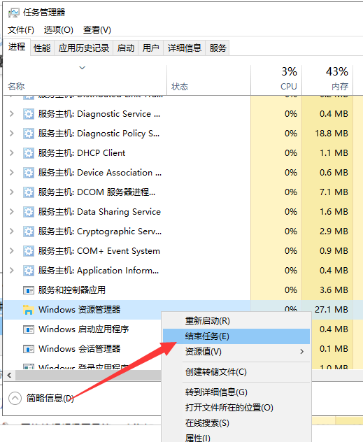Select 服务主机: DHCP Client row text
Image resolution: width=363 pixels, height=442 pixels.
click(x=82, y=153)
